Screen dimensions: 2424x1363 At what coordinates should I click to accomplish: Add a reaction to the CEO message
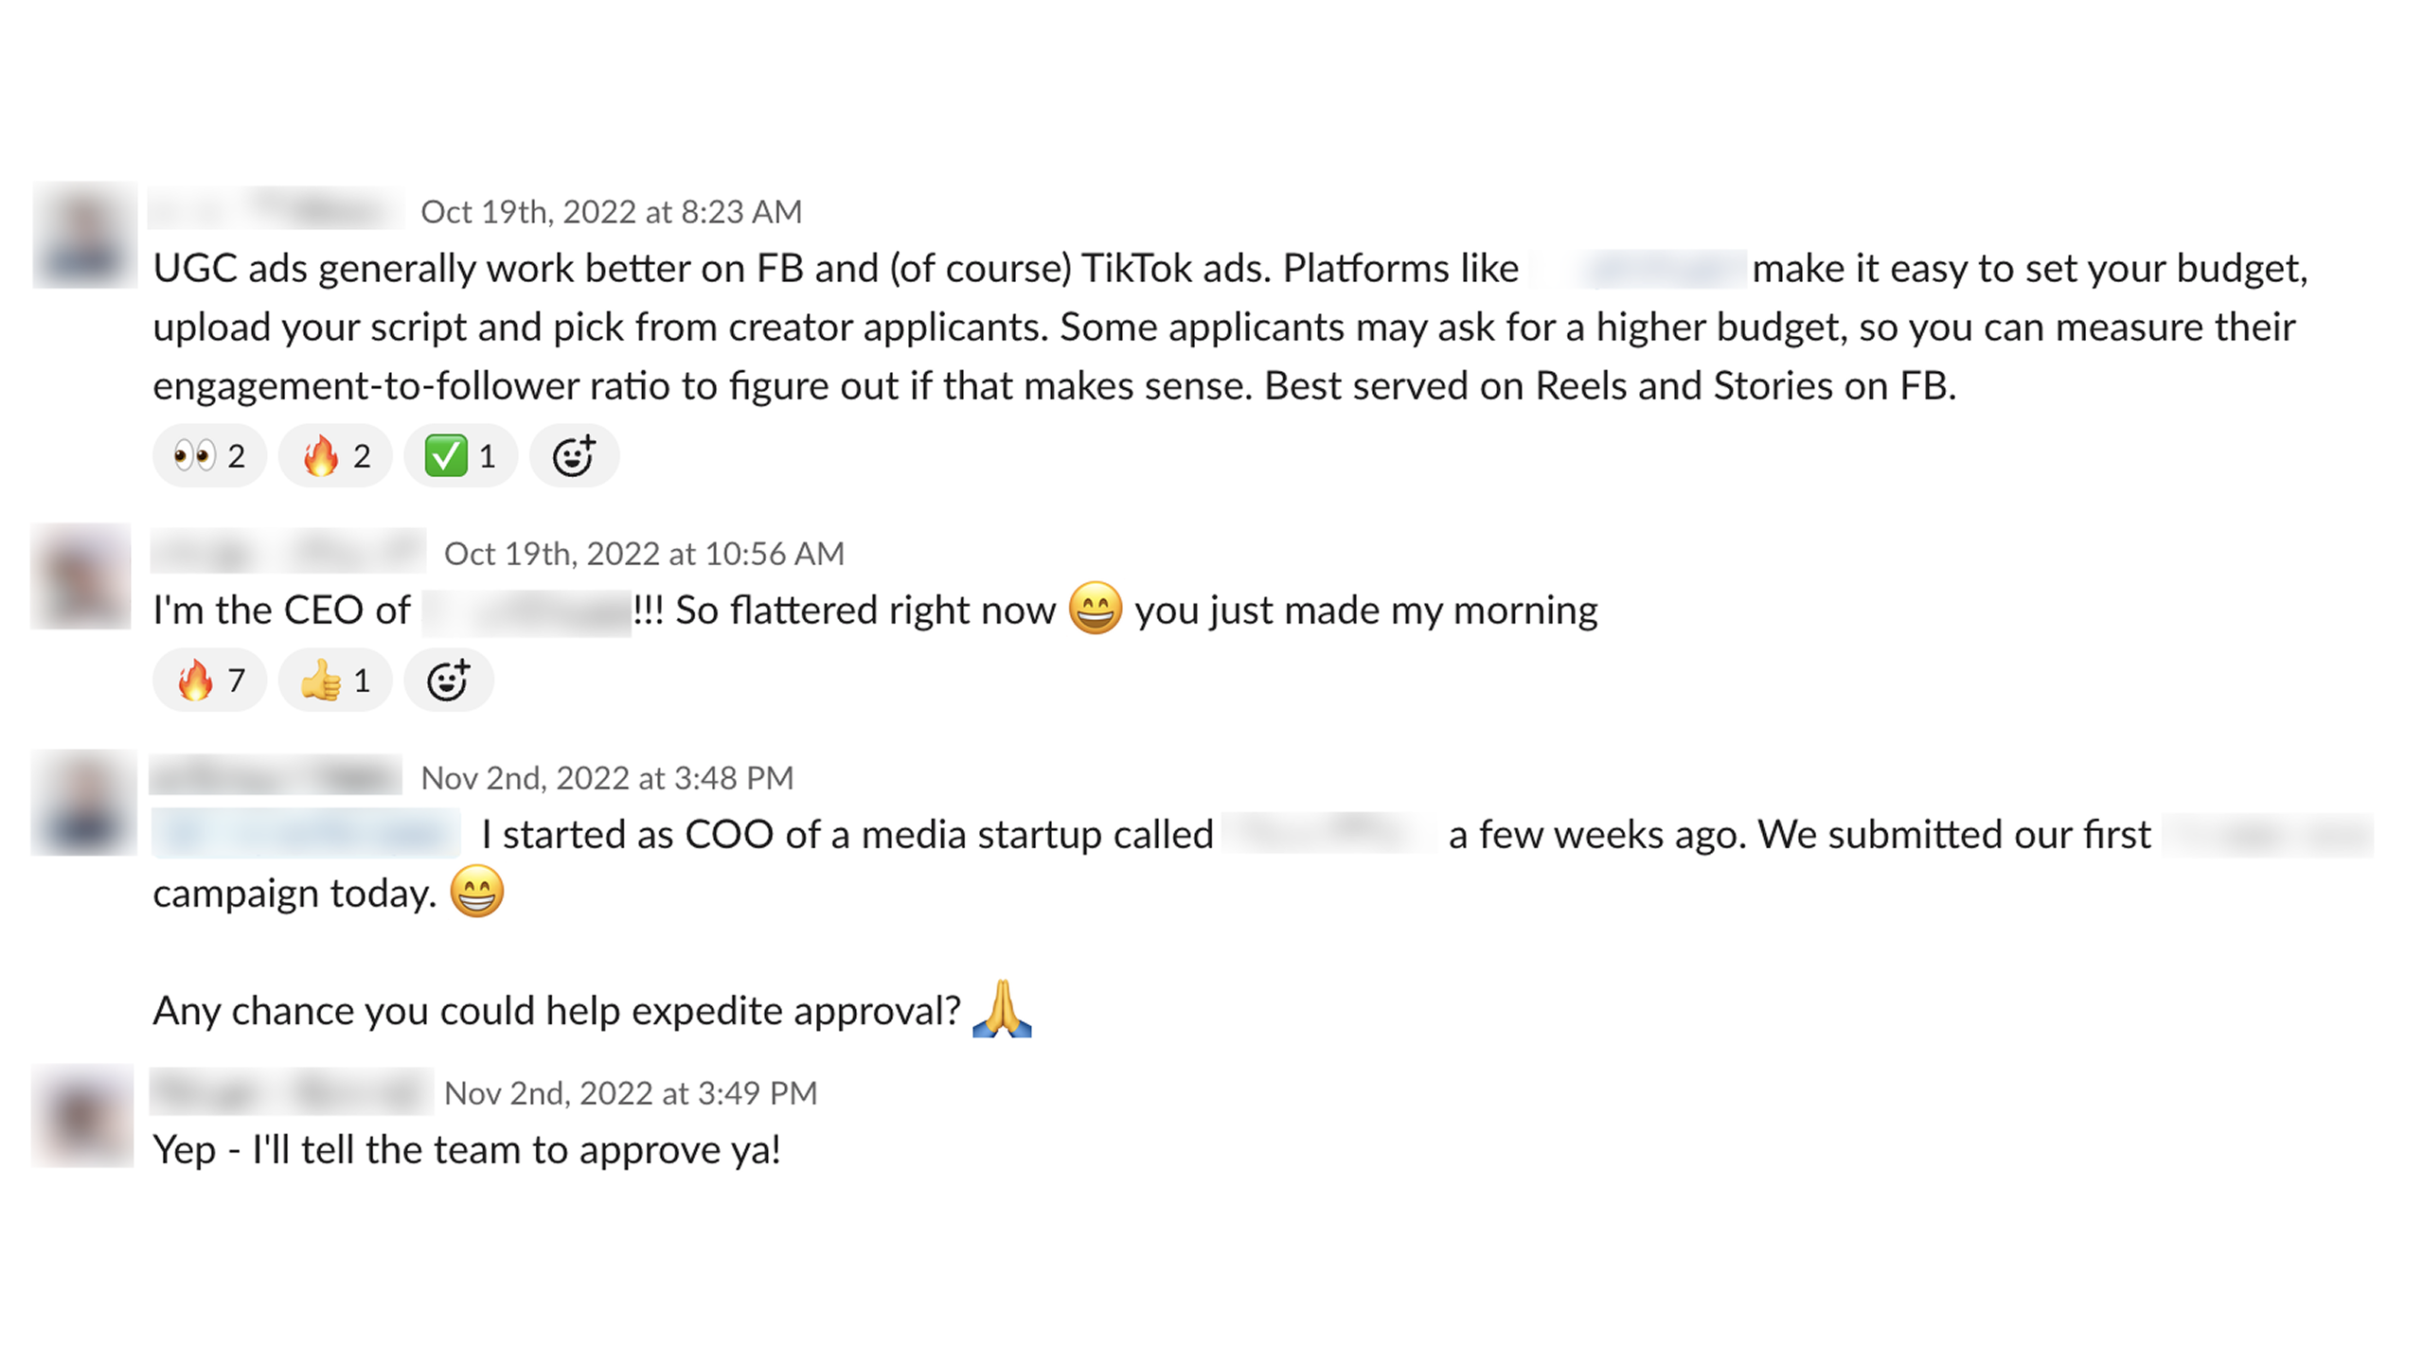[x=448, y=681]
